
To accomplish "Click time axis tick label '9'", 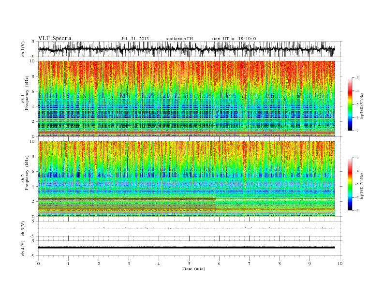I will [x=309, y=264].
